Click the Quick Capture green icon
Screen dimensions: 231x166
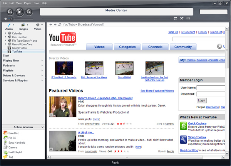183,126
